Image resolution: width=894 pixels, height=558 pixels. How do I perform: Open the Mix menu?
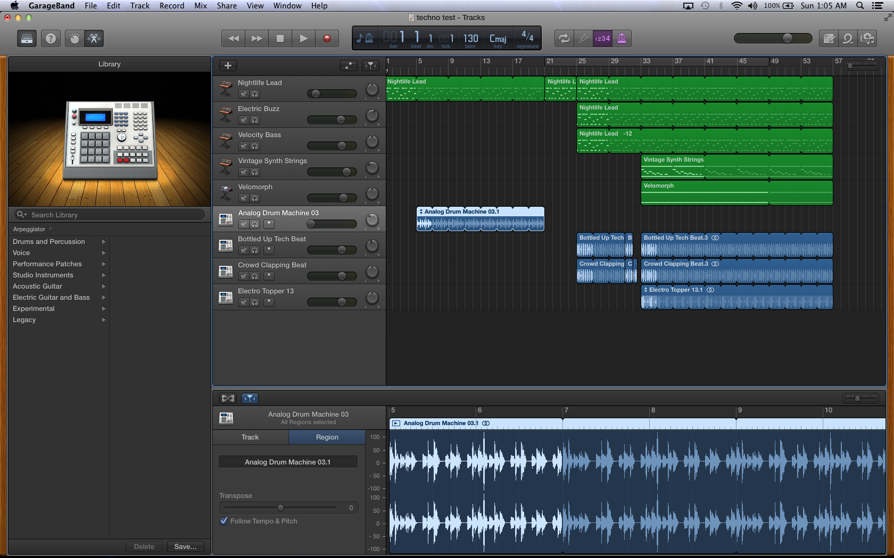(x=201, y=5)
